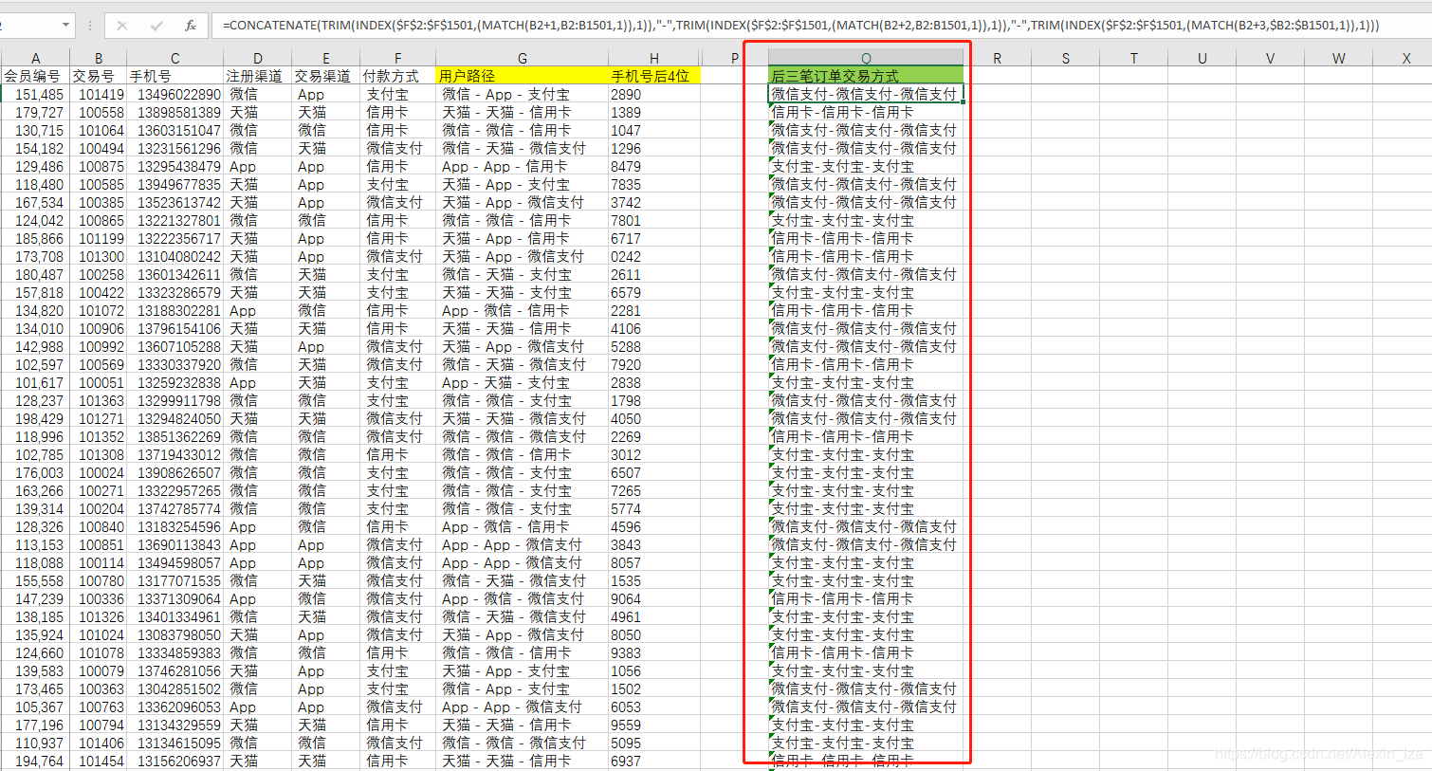Select column B header
This screenshot has width=1432, height=771.
tap(99, 58)
